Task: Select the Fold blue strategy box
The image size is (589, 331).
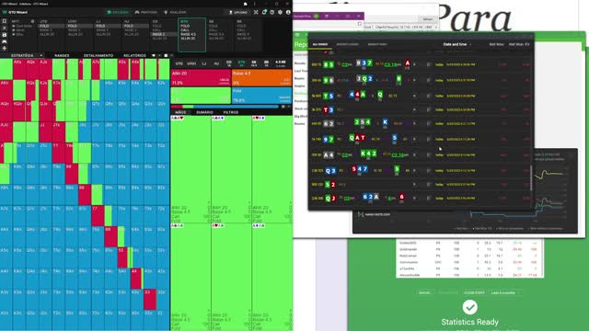Action: pyautogui.click(x=261, y=96)
